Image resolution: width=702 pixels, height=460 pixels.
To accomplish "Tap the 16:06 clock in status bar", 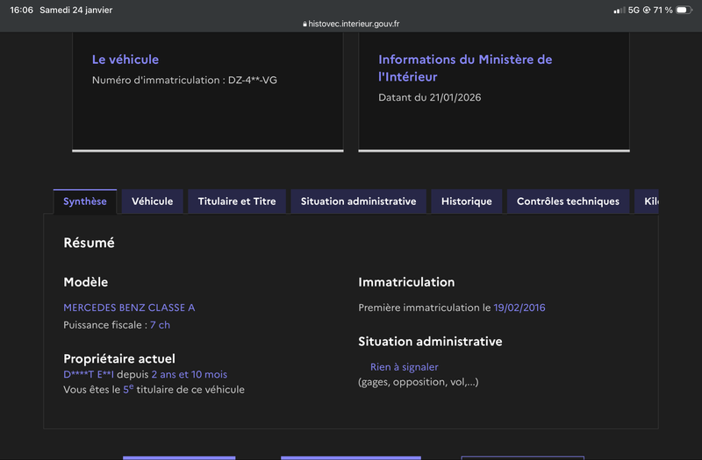I will (21, 11).
